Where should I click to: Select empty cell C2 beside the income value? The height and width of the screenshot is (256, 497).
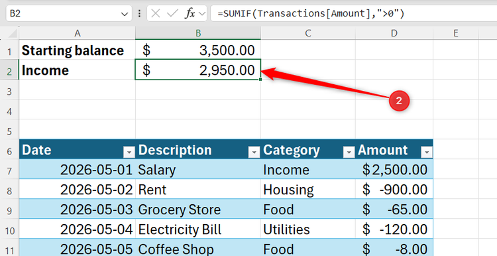point(307,70)
